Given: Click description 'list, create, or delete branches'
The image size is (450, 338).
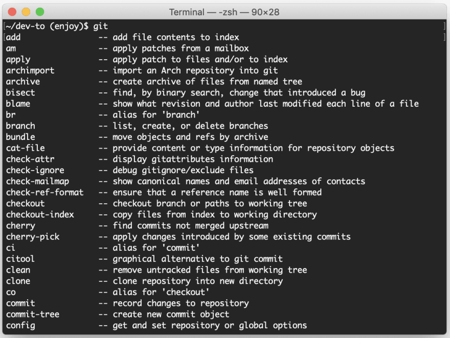Looking at the screenshot, I should 190,126.
